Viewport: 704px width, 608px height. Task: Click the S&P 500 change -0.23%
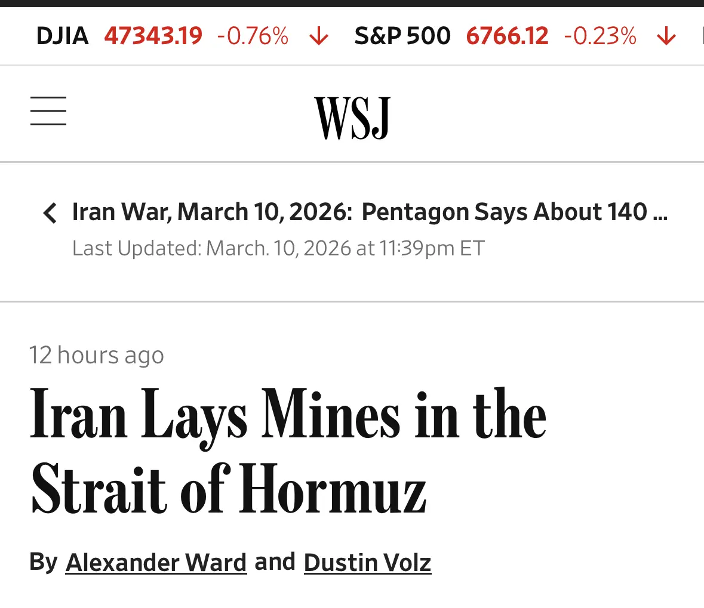[x=600, y=36]
